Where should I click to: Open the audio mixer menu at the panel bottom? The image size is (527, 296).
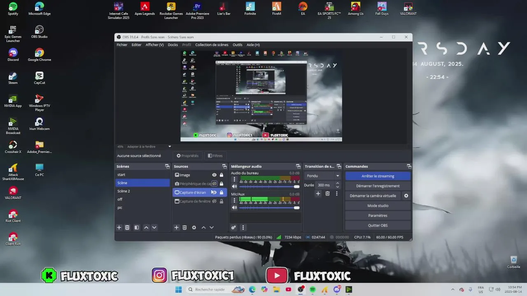point(243,227)
